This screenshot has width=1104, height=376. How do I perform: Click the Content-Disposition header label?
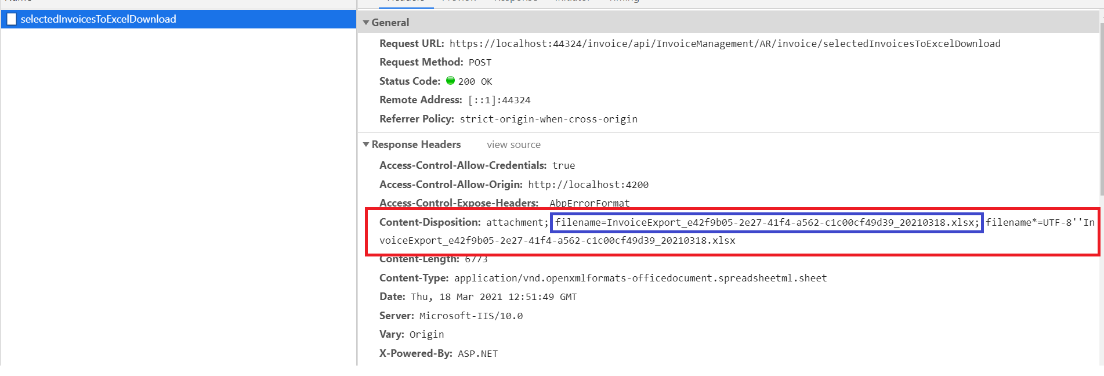(430, 222)
